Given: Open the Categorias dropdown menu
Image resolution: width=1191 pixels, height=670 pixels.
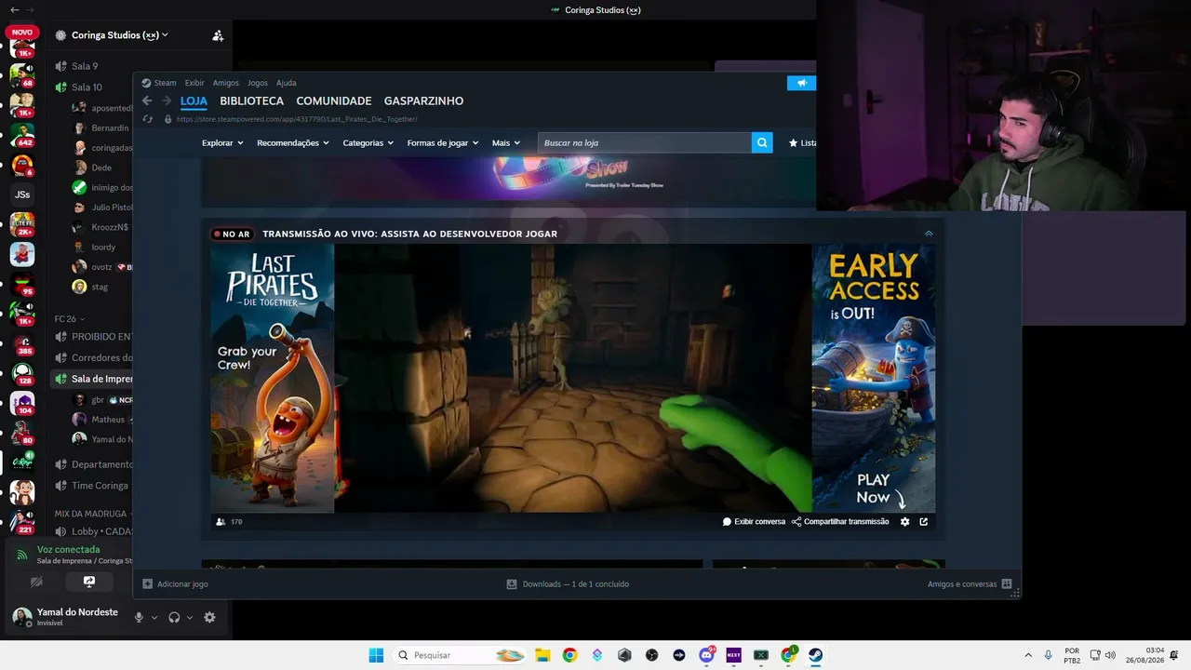Looking at the screenshot, I should tap(368, 143).
